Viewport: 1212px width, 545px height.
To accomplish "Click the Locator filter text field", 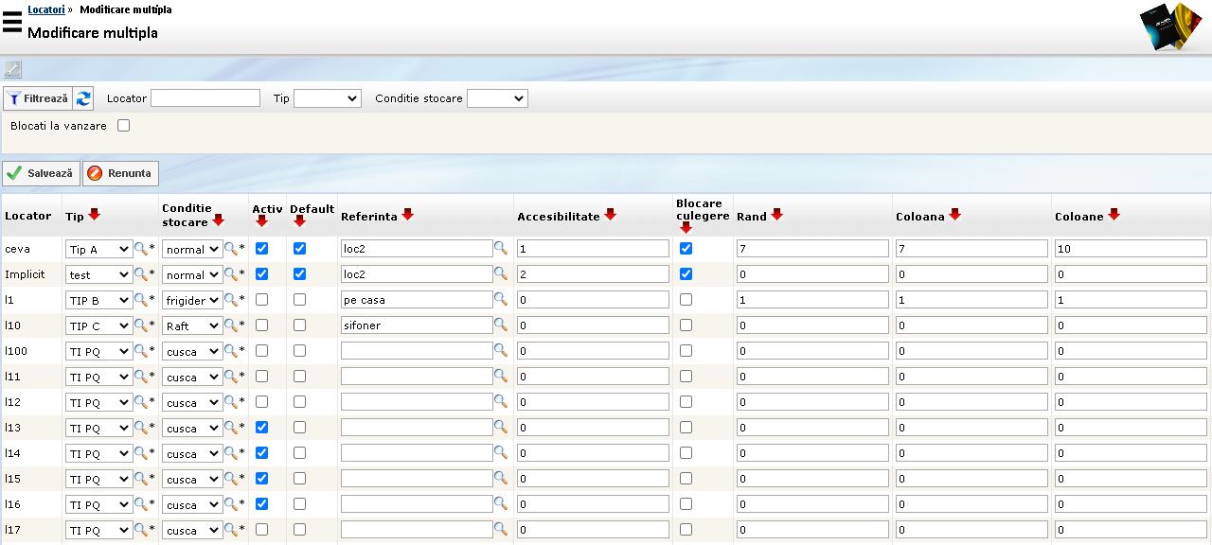I will click(205, 98).
